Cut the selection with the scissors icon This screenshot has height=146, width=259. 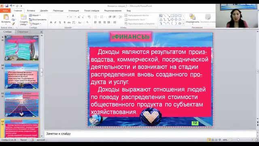13,15
